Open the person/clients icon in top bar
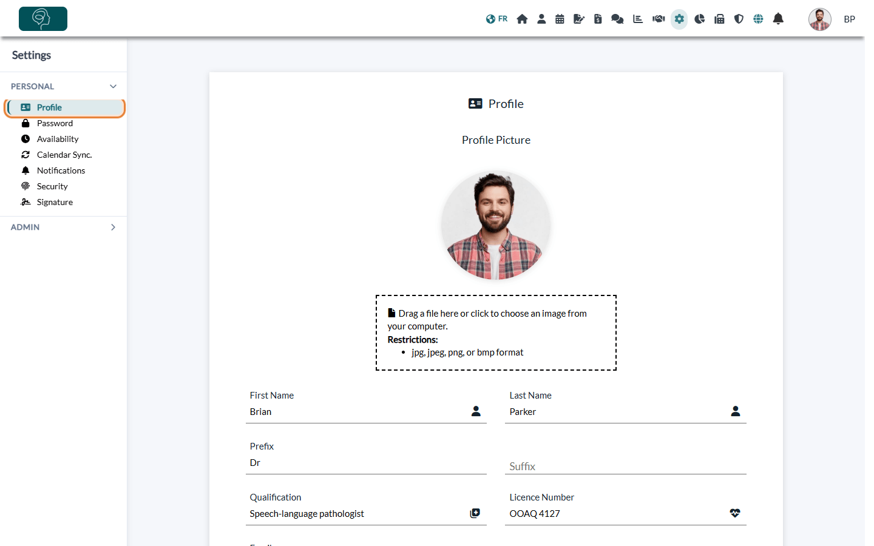This screenshot has width=874, height=546. click(541, 19)
